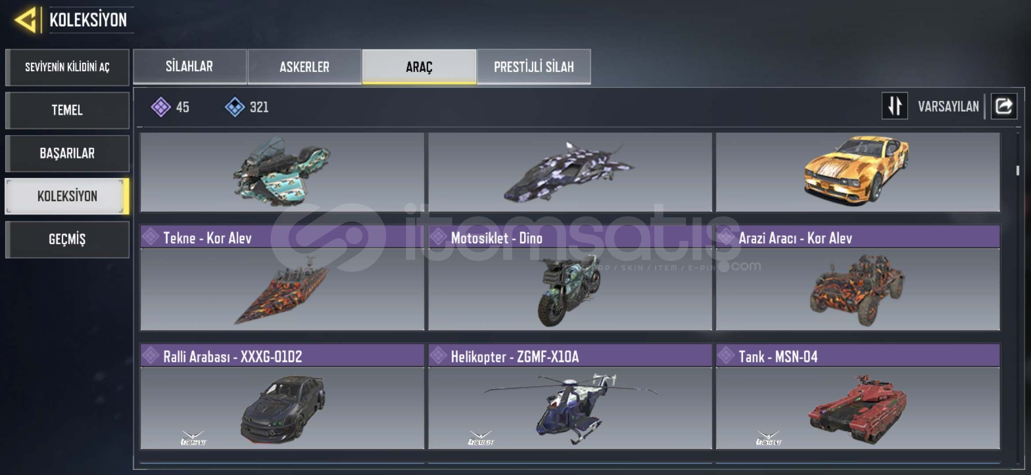The width and height of the screenshot is (1031, 475).
Task: Open the TEMEL section
Action: [x=67, y=110]
